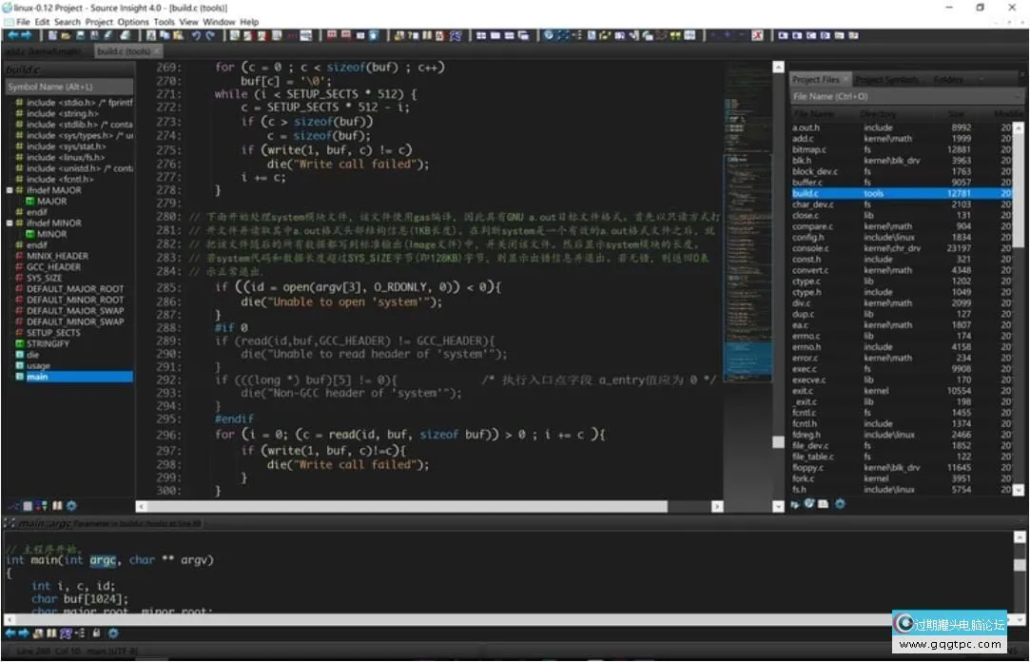This screenshot has height=662, width=1030.
Task: Click gear icon below project files list
Action: click(x=840, y=504)
